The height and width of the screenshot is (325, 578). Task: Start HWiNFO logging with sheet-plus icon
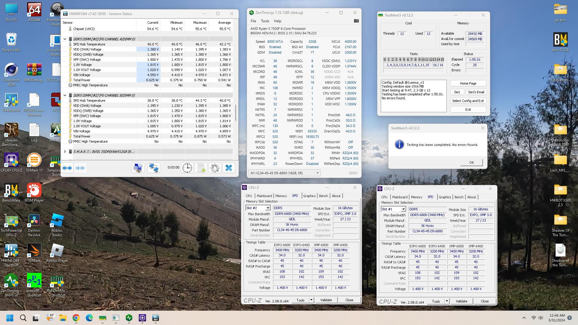(x=201, y=168)
